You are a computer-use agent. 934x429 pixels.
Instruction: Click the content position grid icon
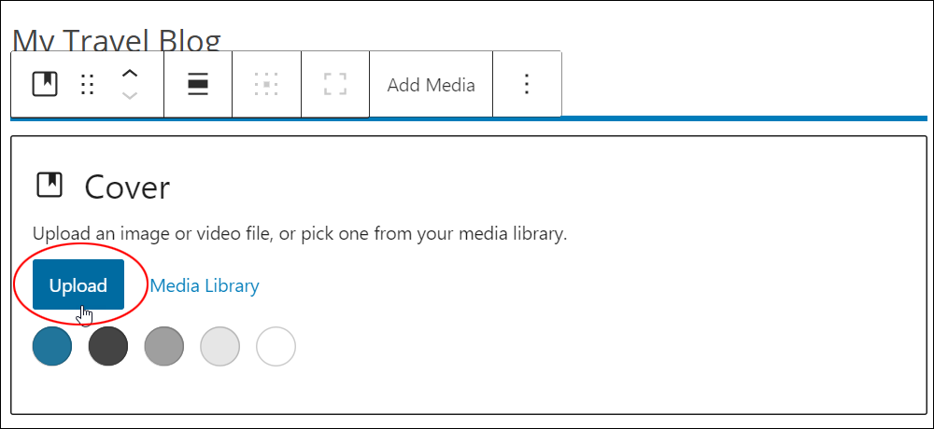[266, 84]
